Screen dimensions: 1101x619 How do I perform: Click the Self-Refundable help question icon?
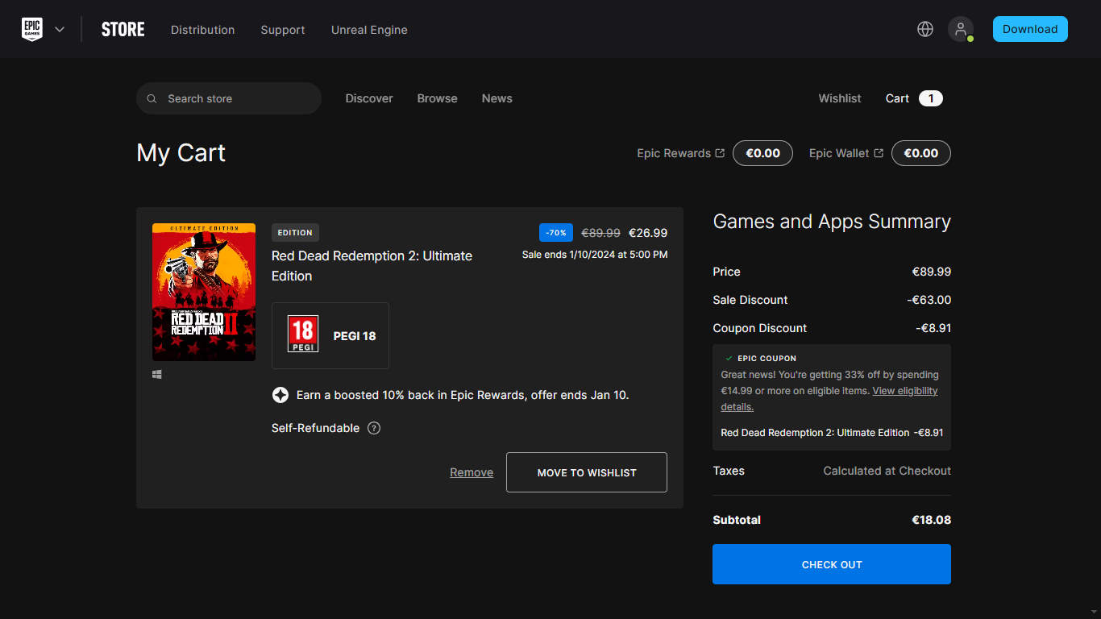[x=374, y=428]
